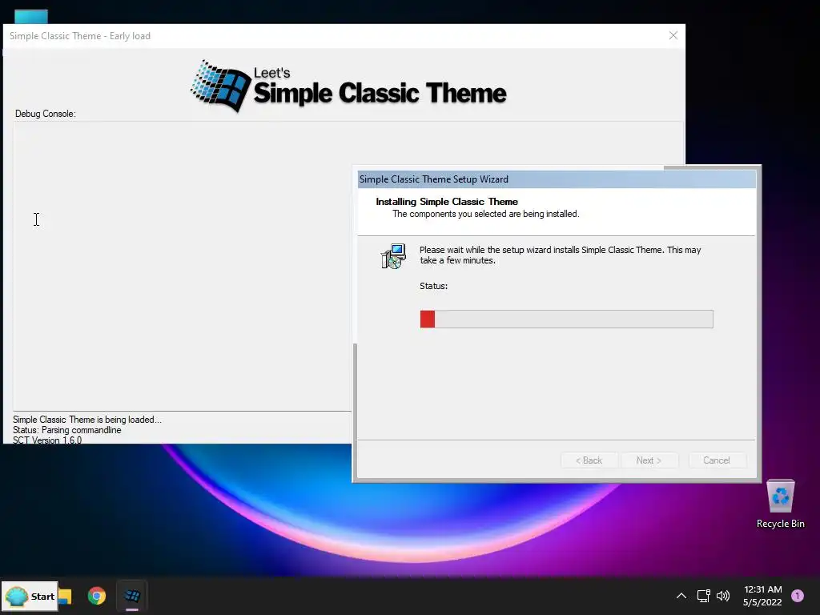Click the setup installer computer icon

click(393, 256)
